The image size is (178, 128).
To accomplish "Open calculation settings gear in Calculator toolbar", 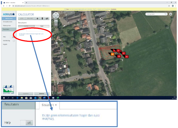I will tap(37, 18).
